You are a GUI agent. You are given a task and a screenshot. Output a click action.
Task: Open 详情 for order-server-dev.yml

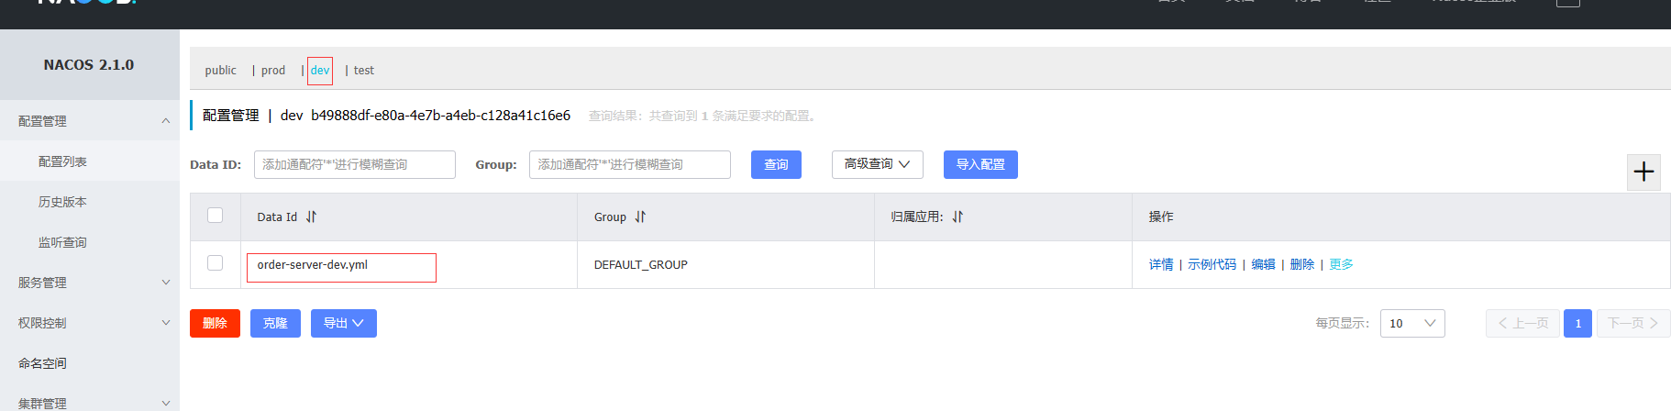click(1161, 264)
